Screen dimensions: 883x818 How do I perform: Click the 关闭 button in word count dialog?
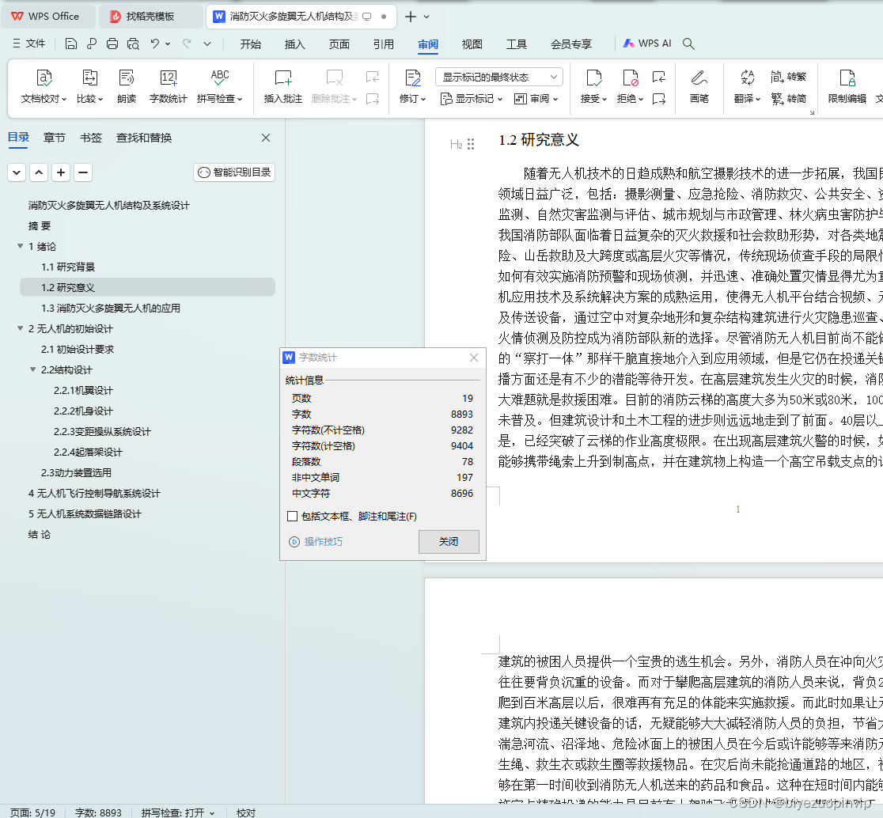coord(449,542)
